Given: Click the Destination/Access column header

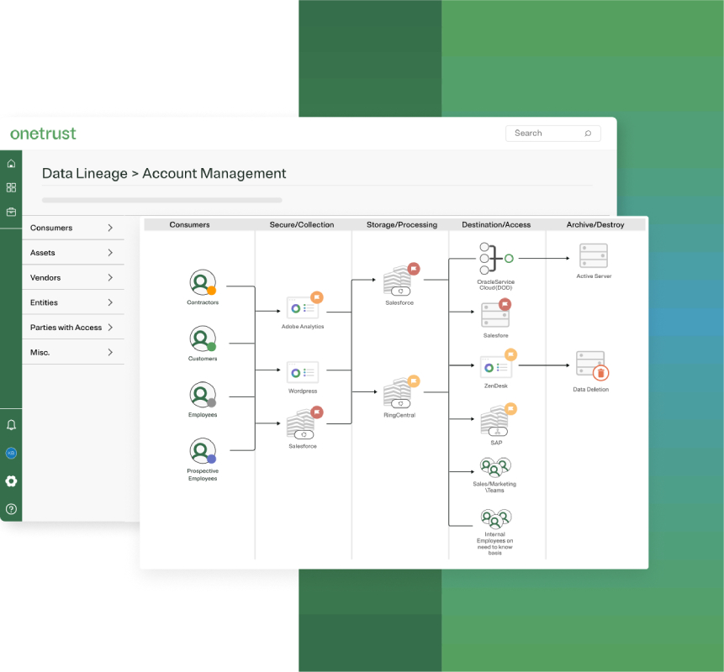Looking at the screenshot, I should 496,224.
